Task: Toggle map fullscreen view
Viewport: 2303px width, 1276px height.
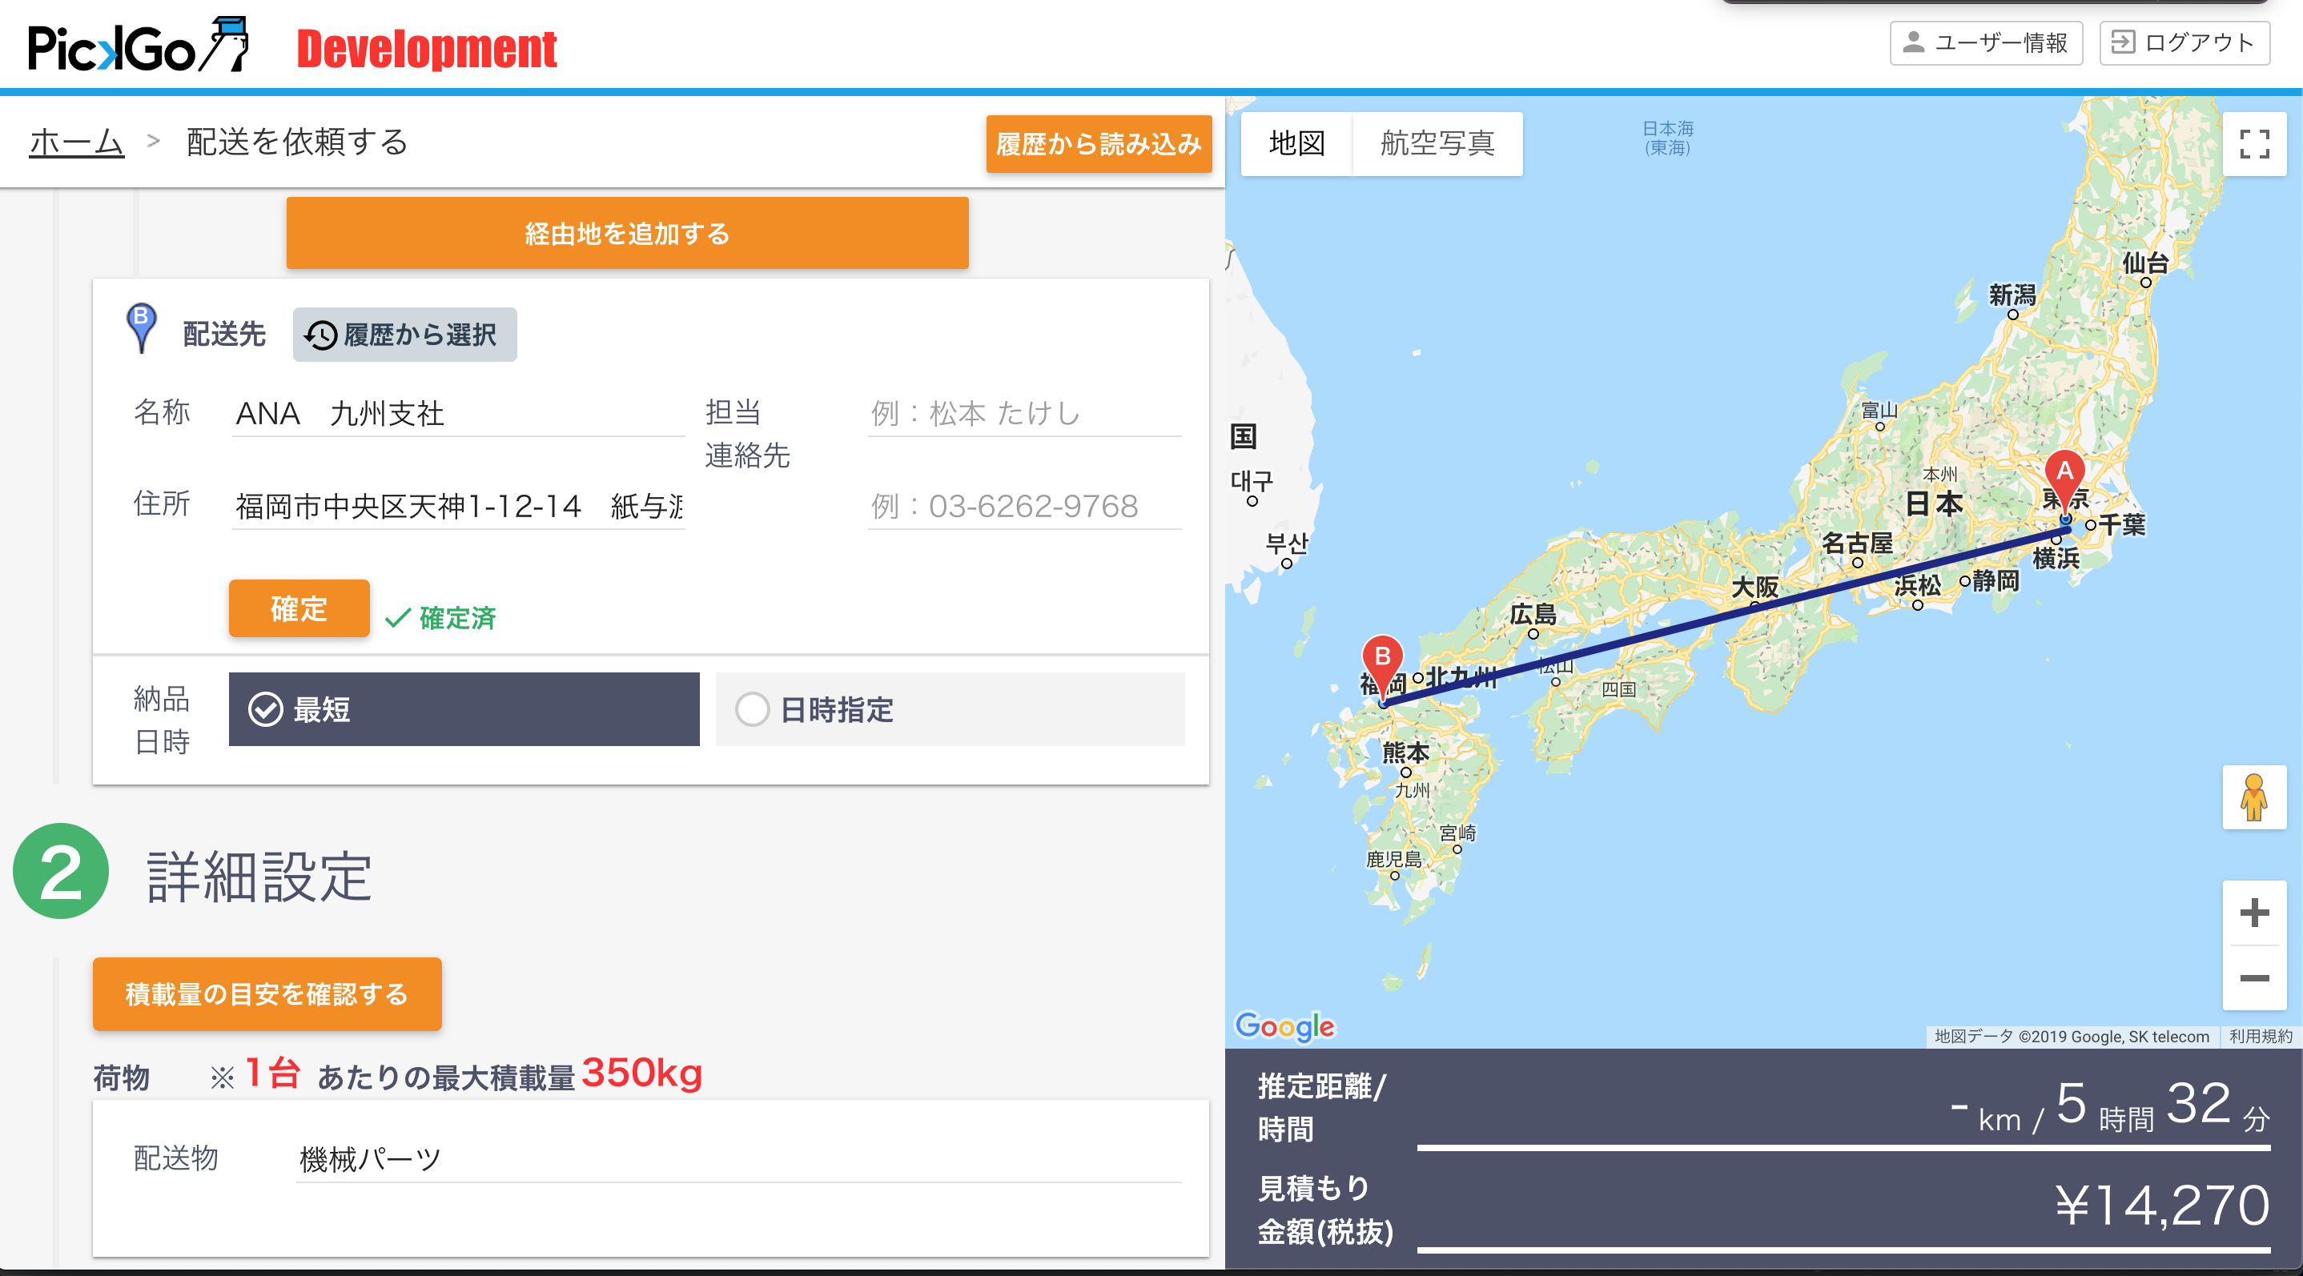Action: (2255, 143)
